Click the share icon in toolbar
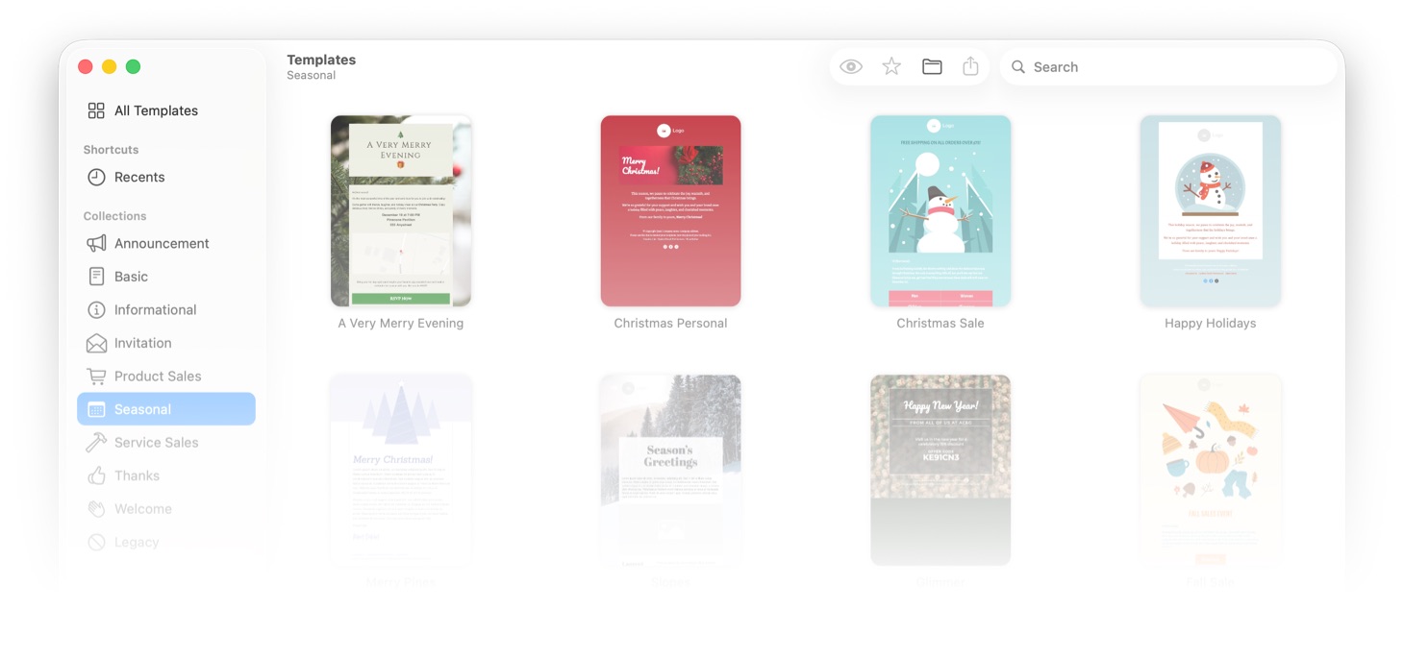The width and height of the screenshot is (1404, 657). (x=970, y=67)
